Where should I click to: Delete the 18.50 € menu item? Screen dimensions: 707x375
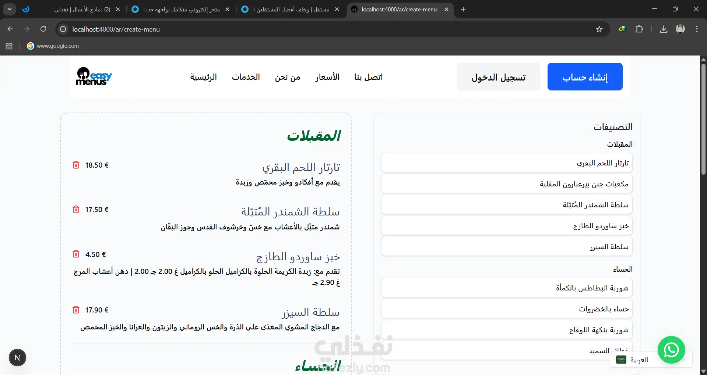[x=76, y=165]
